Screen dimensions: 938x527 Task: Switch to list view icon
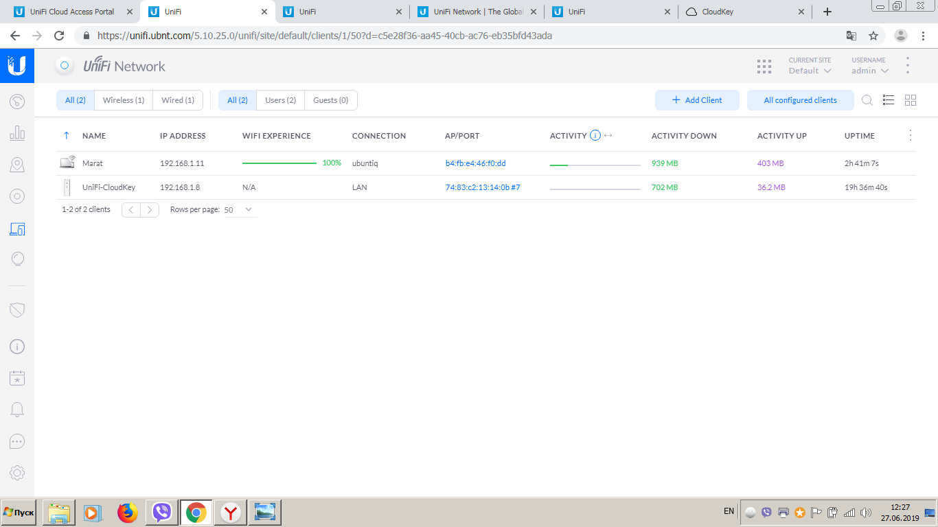889,100
